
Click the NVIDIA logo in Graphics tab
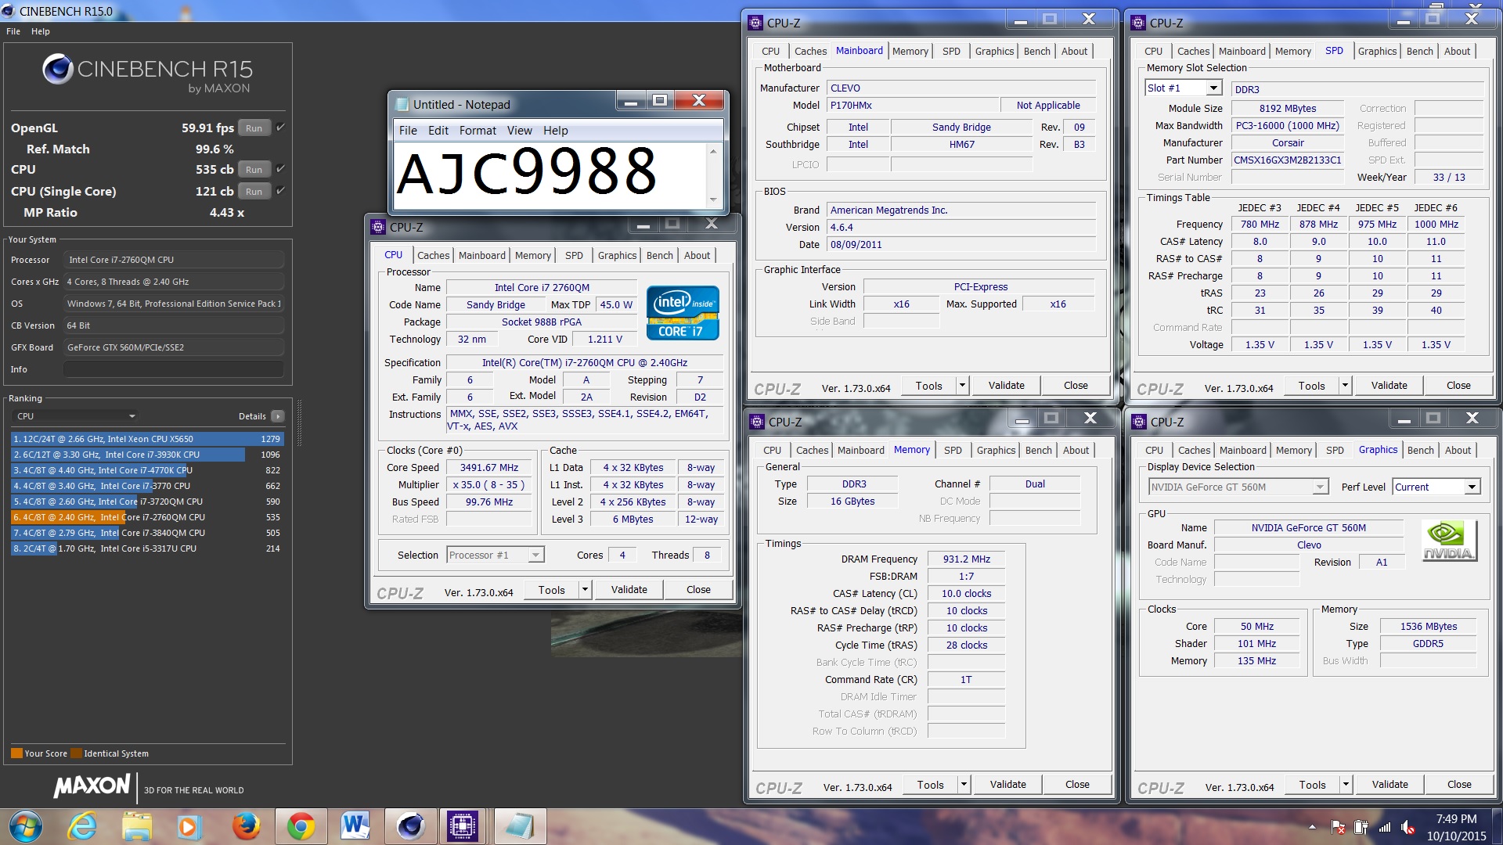pos(1449,541)
